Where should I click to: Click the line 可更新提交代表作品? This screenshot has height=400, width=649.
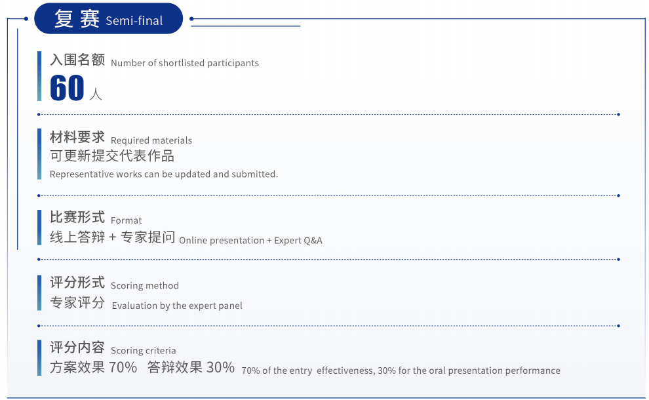coord(112,156)
